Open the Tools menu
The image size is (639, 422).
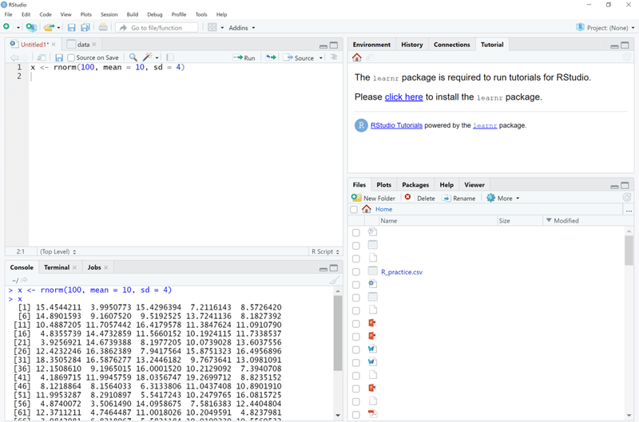tap(201, 14)
